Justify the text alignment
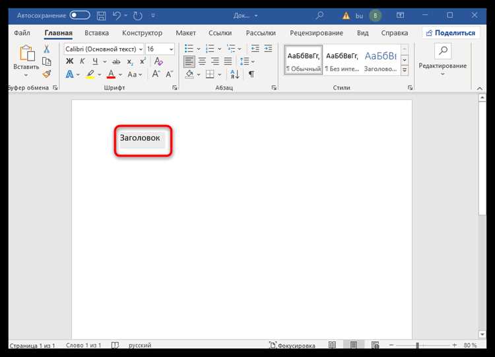This screenshot has width=495, height=357. [228, 61]
